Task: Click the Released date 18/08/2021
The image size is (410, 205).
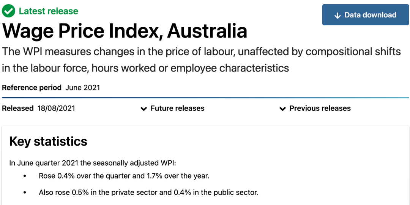Action: tap(56, 108)
